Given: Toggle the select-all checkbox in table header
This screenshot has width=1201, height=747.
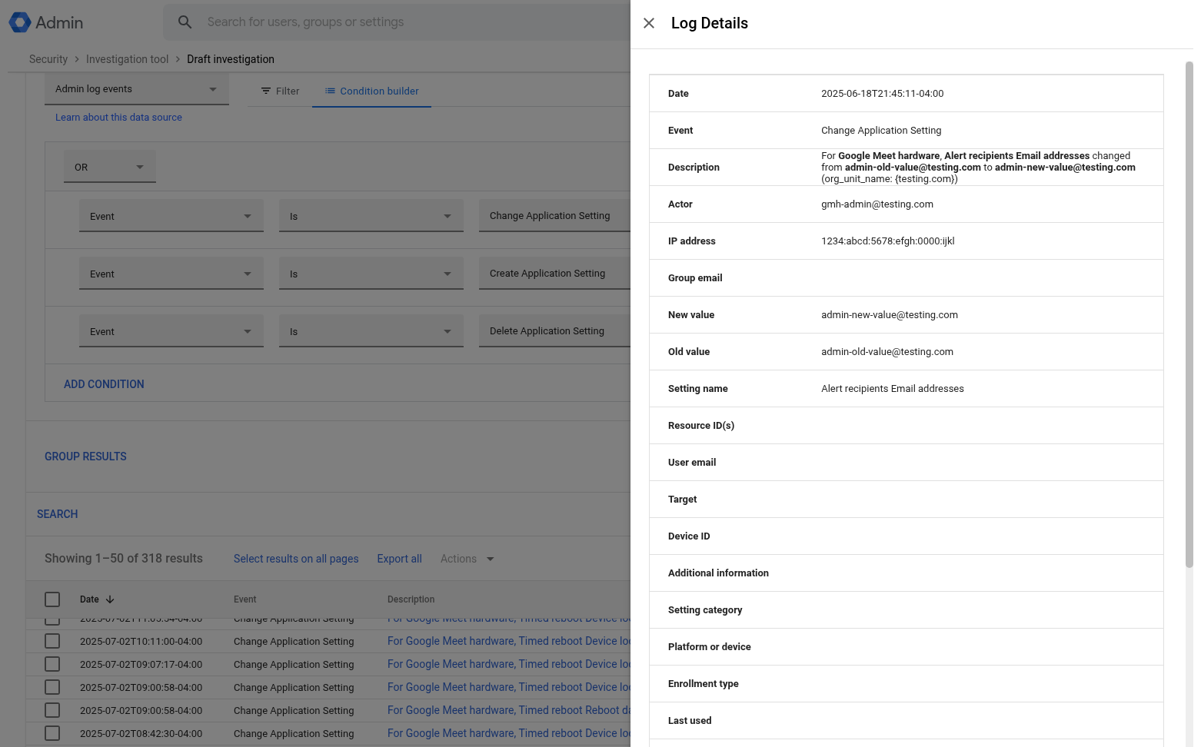Looking at the screenshot, I should coord(52,599).
